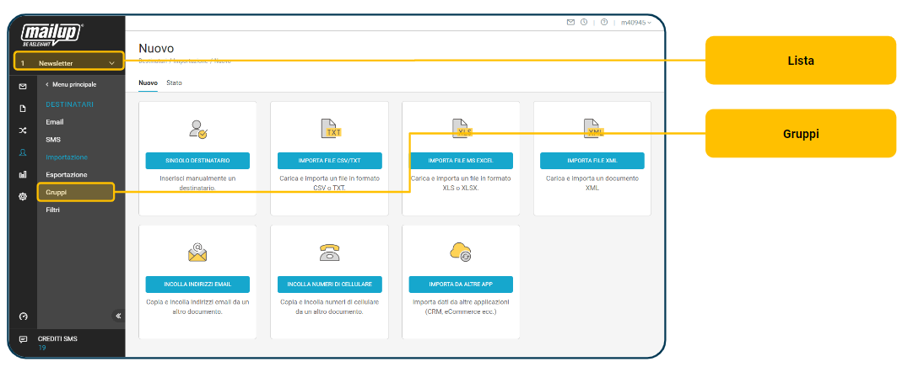The image size is (924, 367).
Task: Switch to the Stato tab
Action: pos(174,82)
